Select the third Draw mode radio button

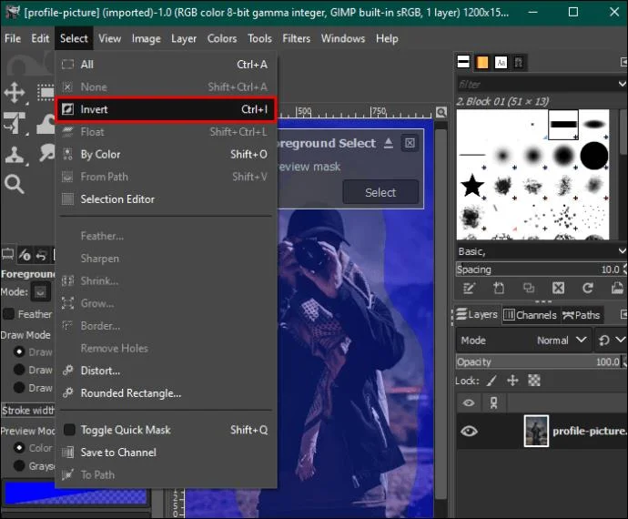19,388
